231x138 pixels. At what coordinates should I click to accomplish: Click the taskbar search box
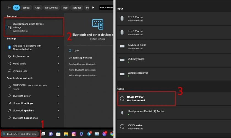(21, 134)
